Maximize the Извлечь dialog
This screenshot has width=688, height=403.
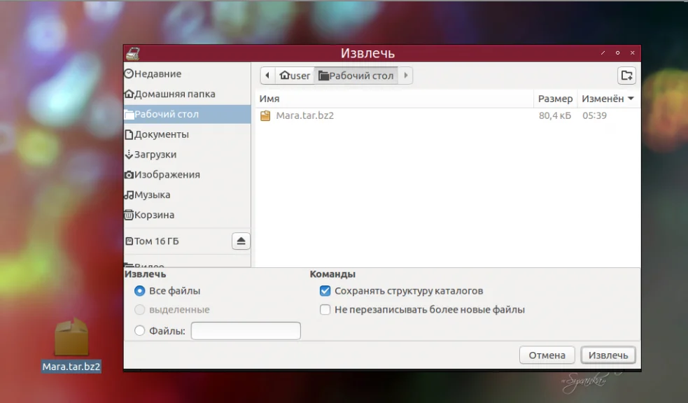(617, 52)
